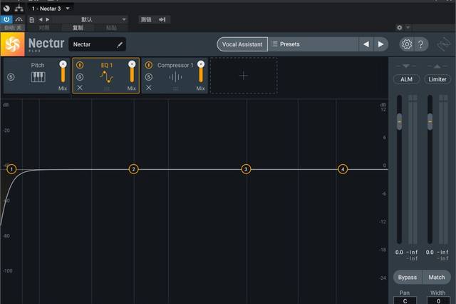This screenshot has width=456, height=304.
Task: Open the 默认 host preset dropdown
Action: click(x=90, y=19)
